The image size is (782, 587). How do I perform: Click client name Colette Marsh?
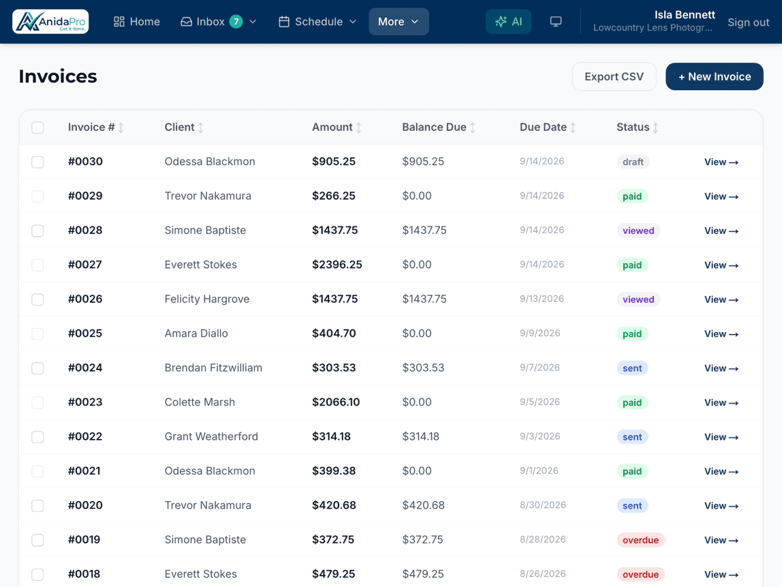(x=200, y=402)
